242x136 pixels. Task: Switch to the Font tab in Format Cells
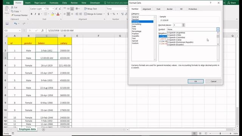tap(158, 9)
